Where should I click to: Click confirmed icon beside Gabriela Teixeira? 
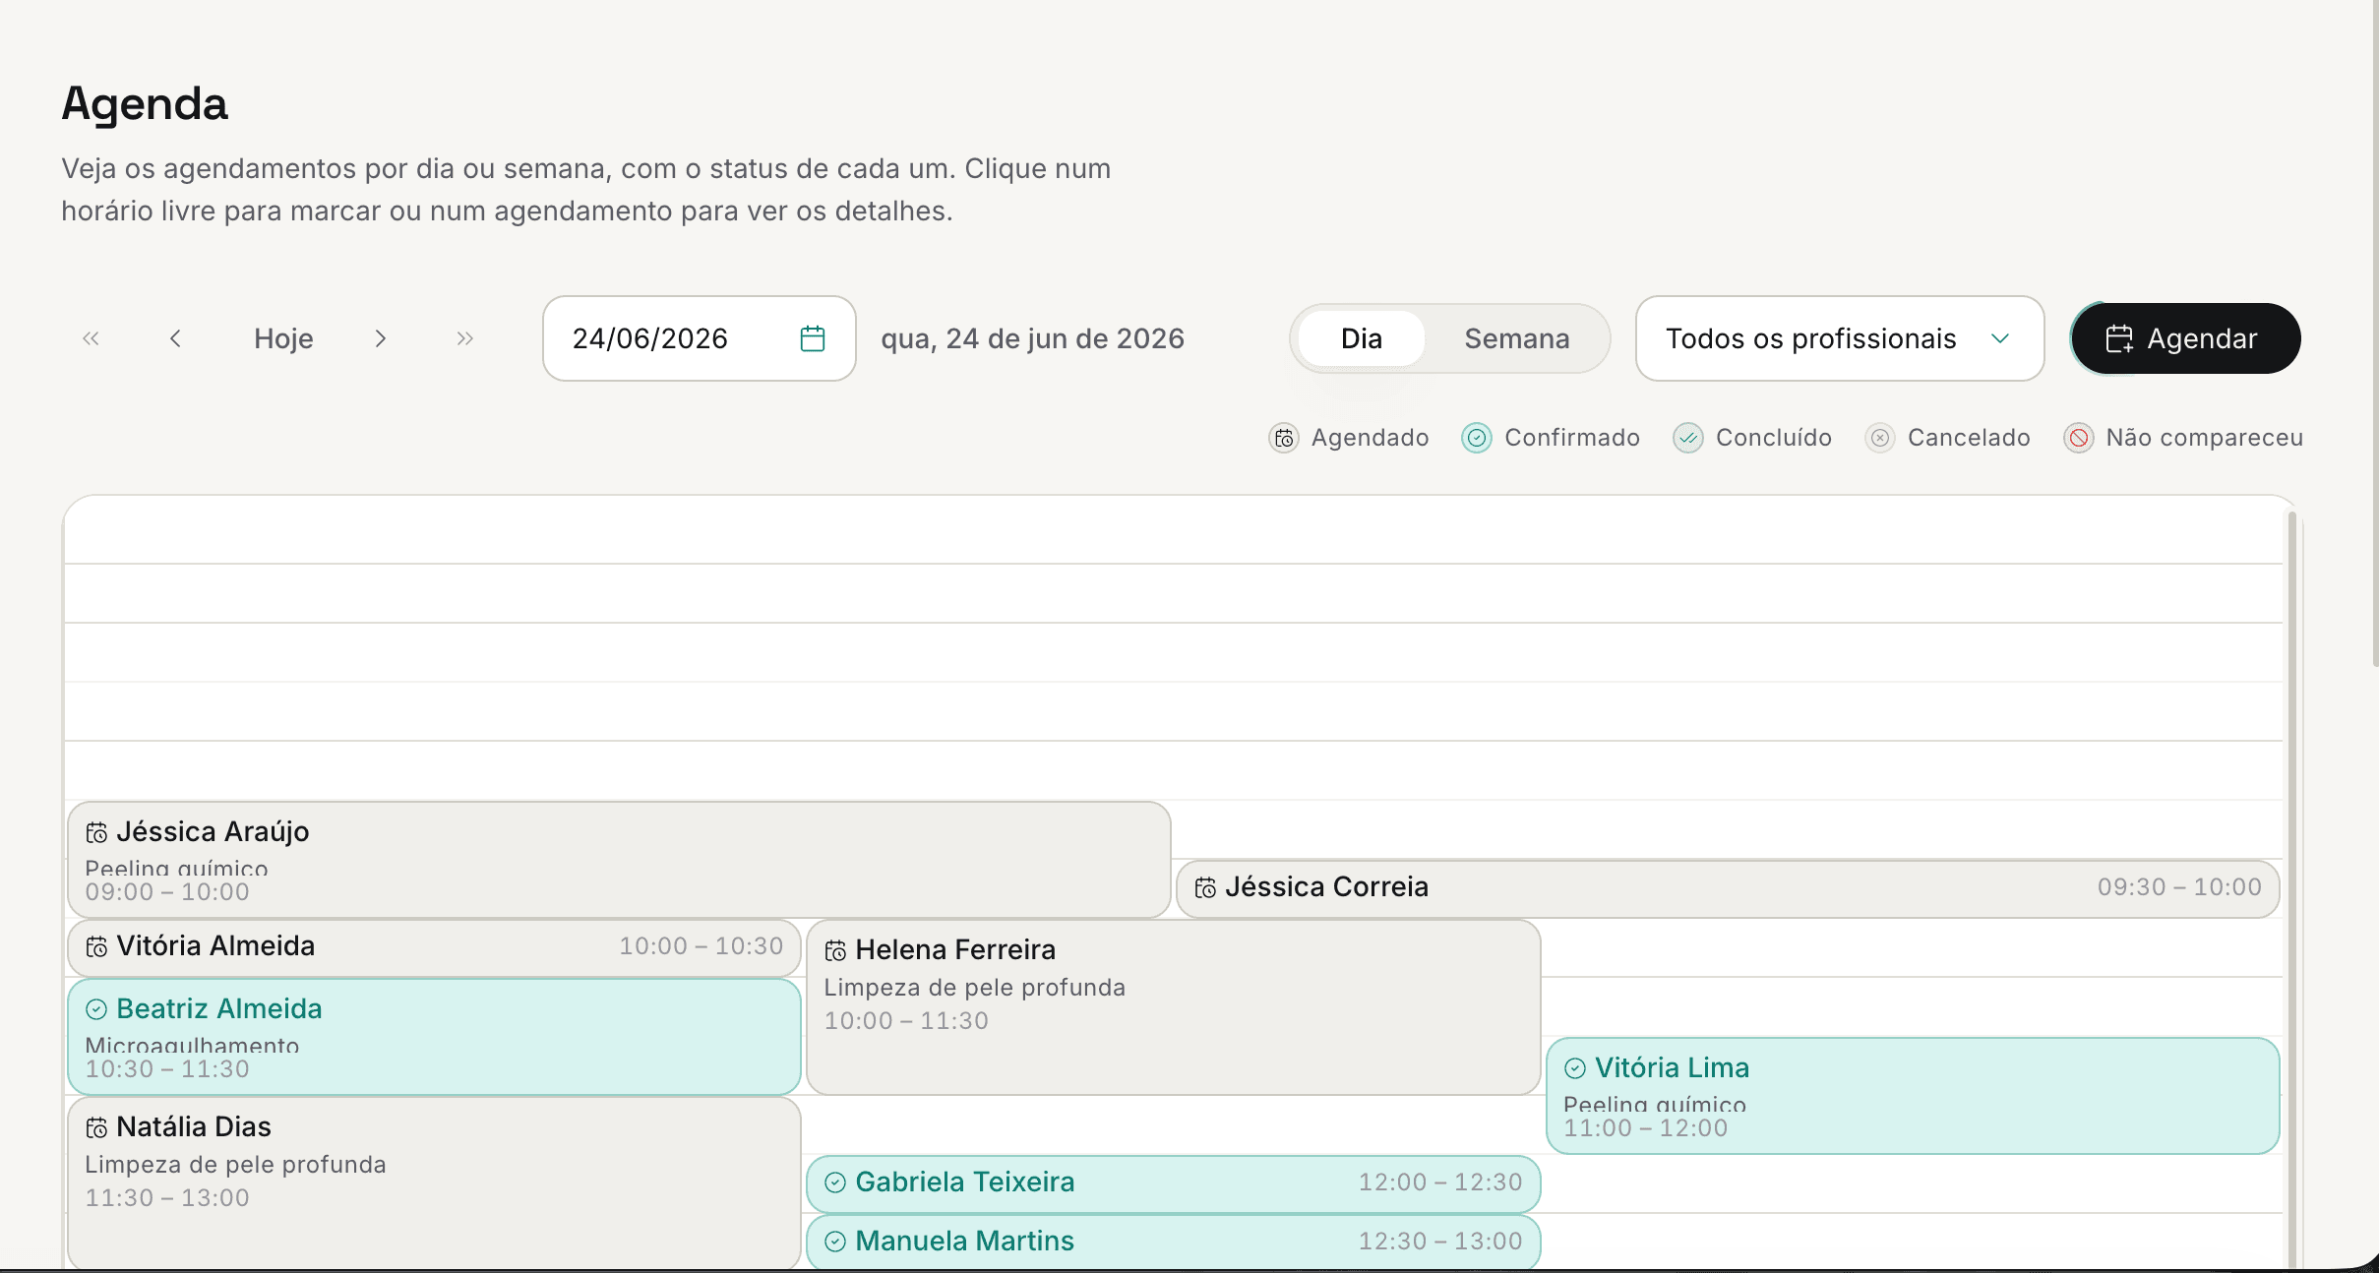point(835,1182)
